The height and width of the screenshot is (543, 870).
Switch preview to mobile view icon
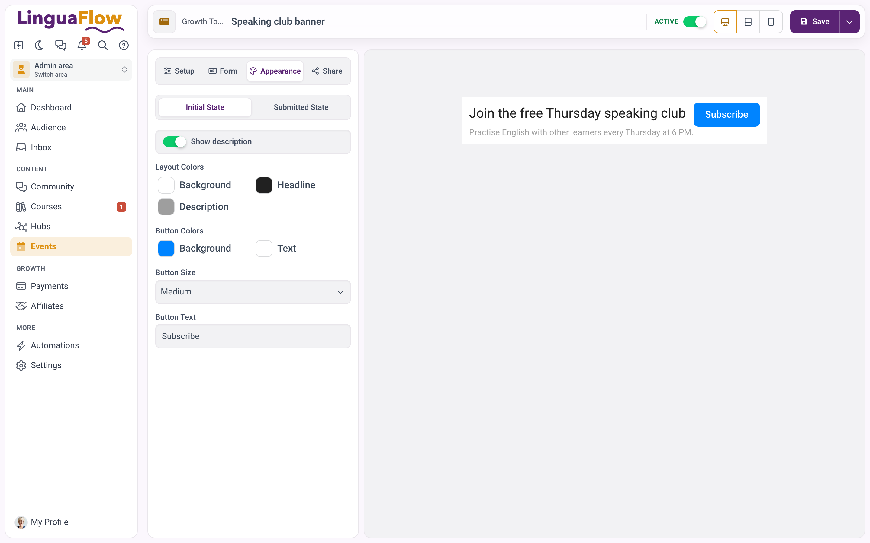(771, 21)
